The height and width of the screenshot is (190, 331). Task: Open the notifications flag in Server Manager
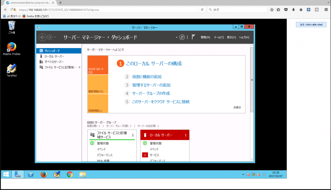(193, 37)
